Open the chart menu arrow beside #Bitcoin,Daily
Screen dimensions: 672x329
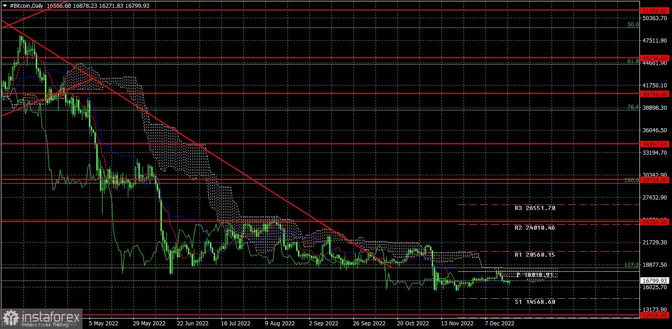pos(4,5)
